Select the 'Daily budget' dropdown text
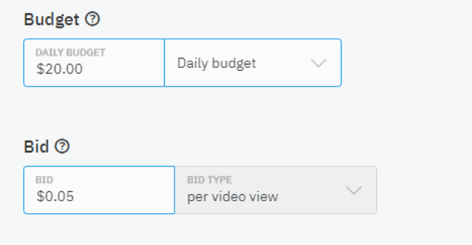472x245 pixels. [x=216, y=63]
